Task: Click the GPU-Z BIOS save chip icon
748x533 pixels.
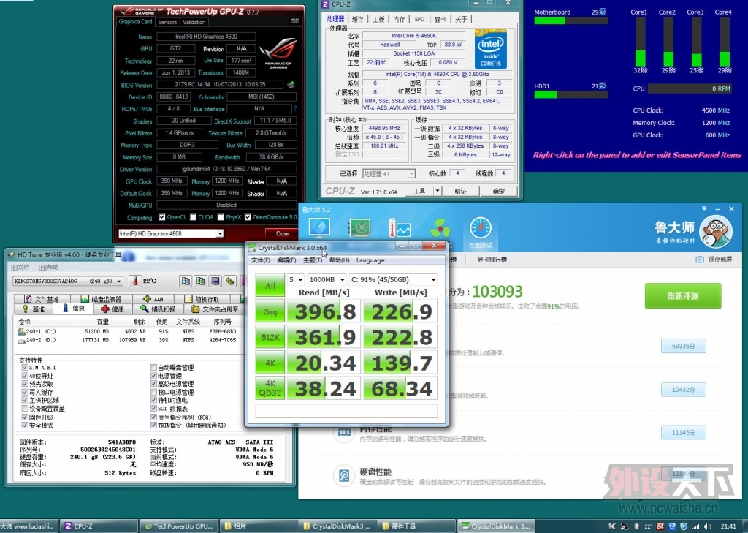Action: click(291, 85)
